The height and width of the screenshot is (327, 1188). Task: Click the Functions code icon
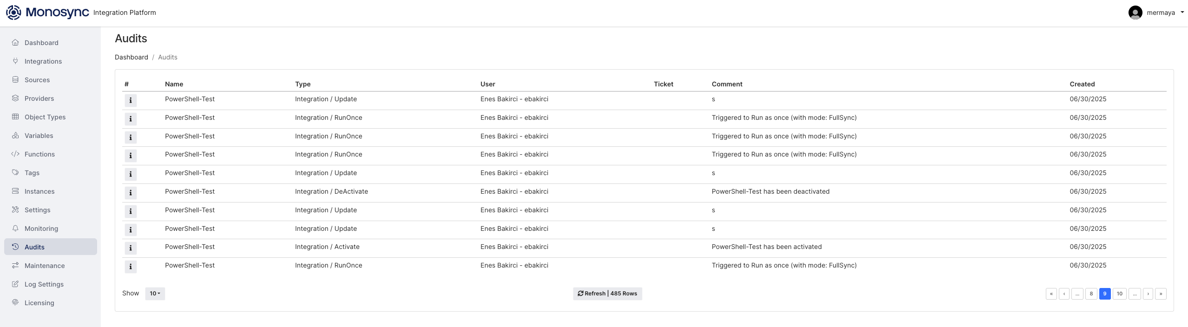coord(15,154)
